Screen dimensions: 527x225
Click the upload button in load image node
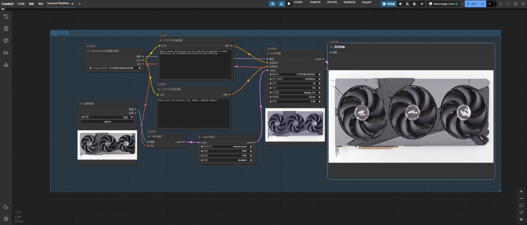pyautogui.click(x=107, y=122)
